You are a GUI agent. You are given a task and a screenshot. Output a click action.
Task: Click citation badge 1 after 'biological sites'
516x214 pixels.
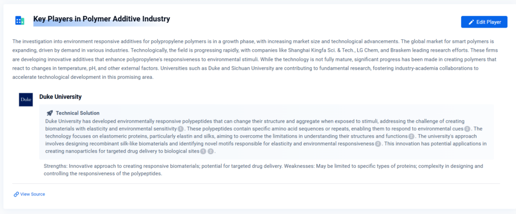click(x=203, y=151)
